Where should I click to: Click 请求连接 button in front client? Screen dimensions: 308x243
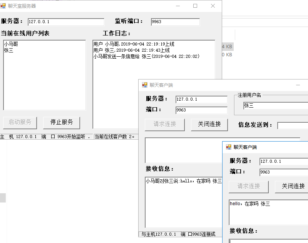(x=249, y=187)
